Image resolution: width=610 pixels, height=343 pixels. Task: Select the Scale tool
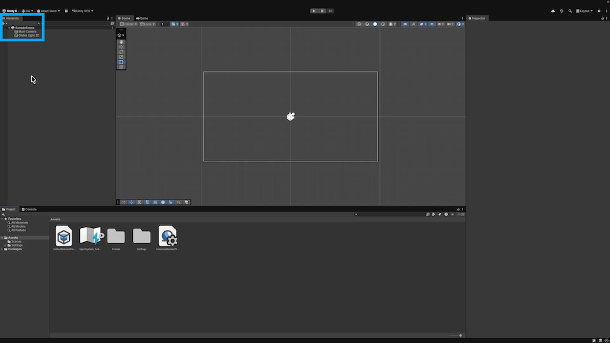coord(121,57)
